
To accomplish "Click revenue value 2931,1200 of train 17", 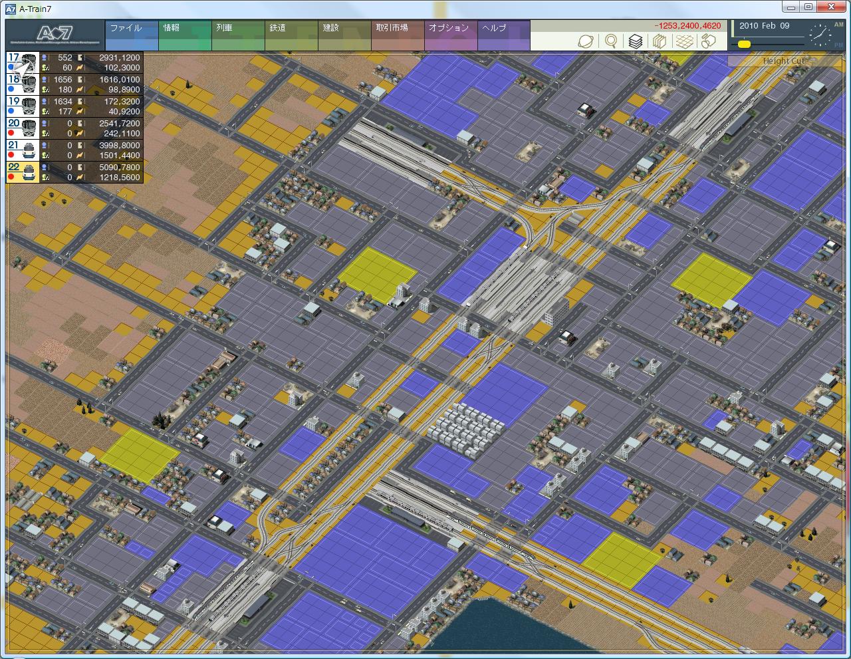I will 119,58.
